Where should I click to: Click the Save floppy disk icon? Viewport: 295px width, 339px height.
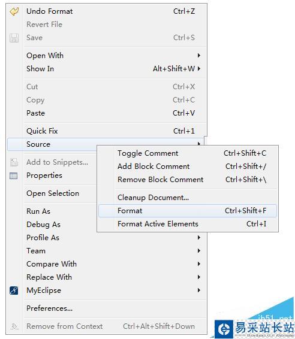click(14, 38)
